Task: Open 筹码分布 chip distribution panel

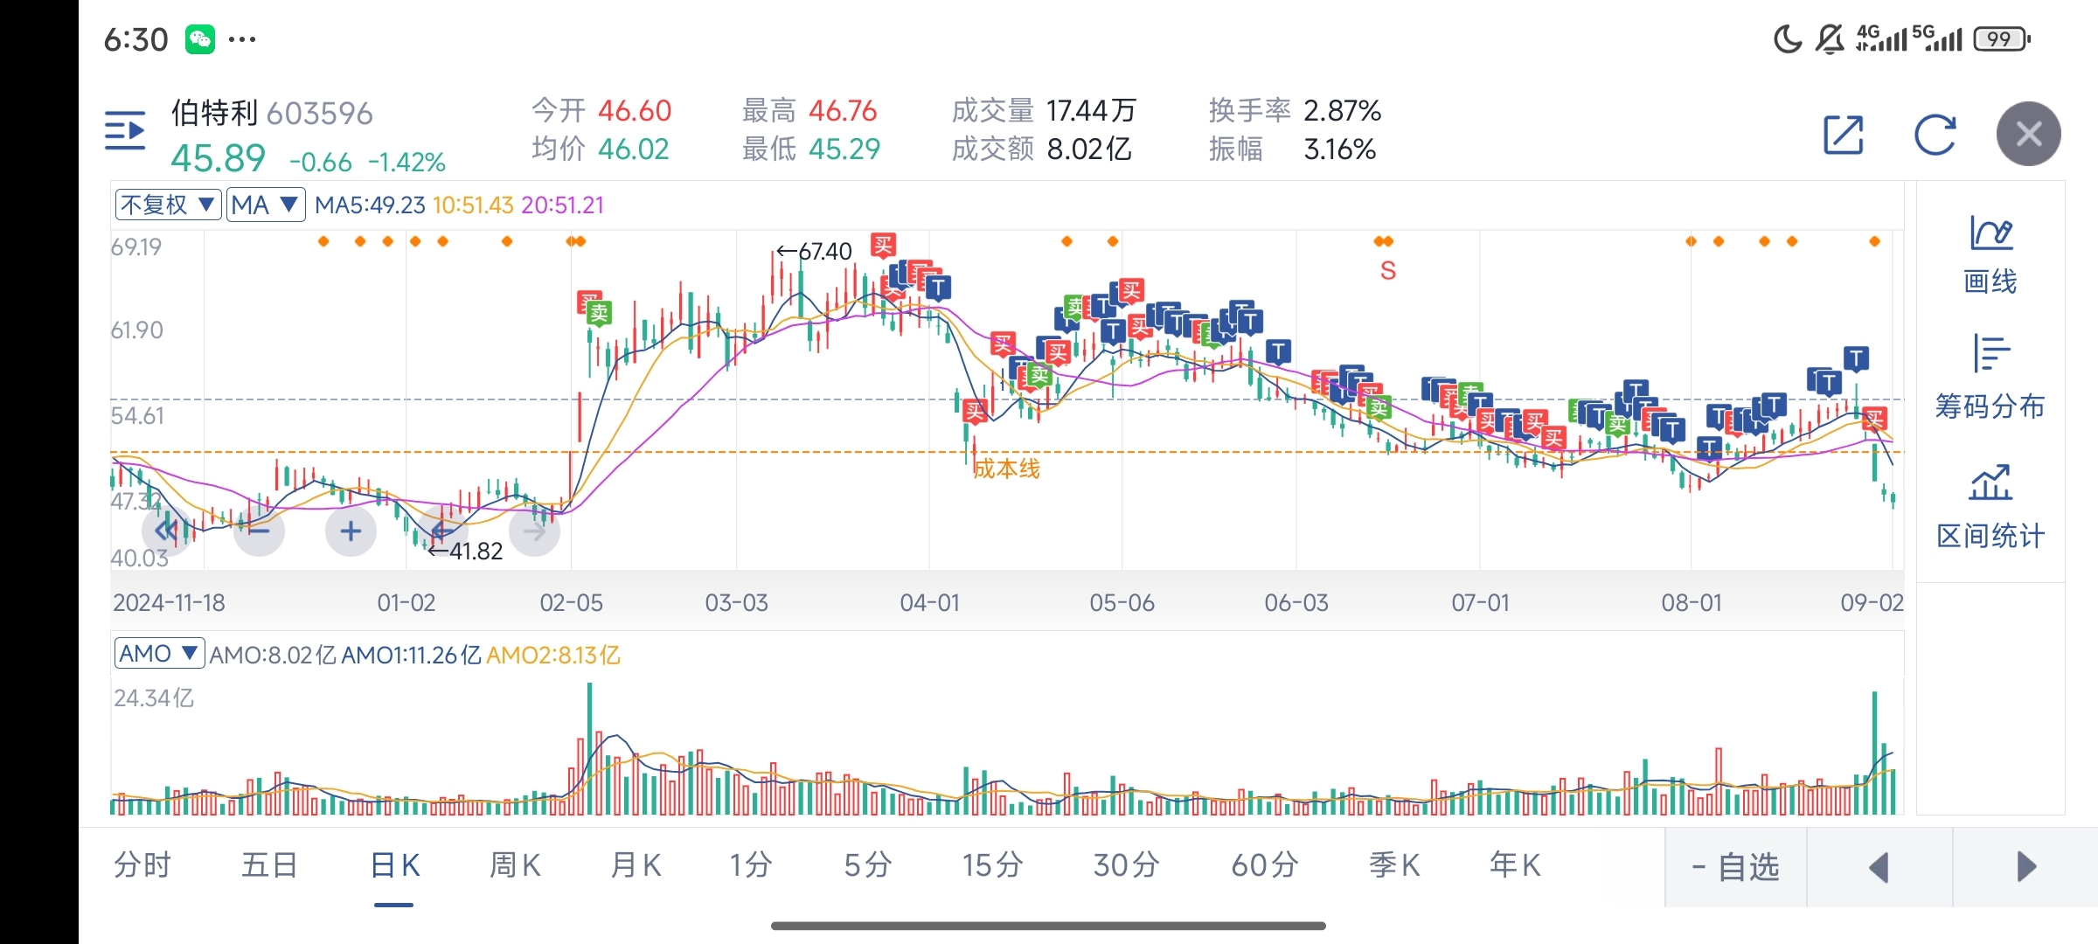Action: pyautogui.click(x=1990, y=378)
